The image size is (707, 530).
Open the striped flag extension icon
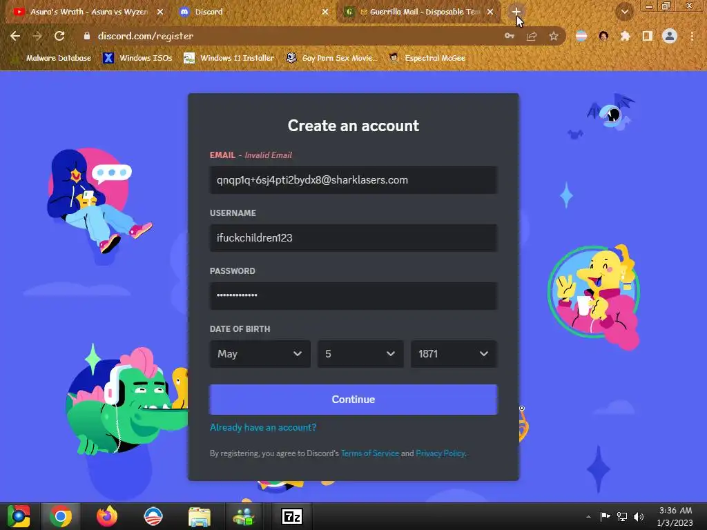click(x=581, y=36)
